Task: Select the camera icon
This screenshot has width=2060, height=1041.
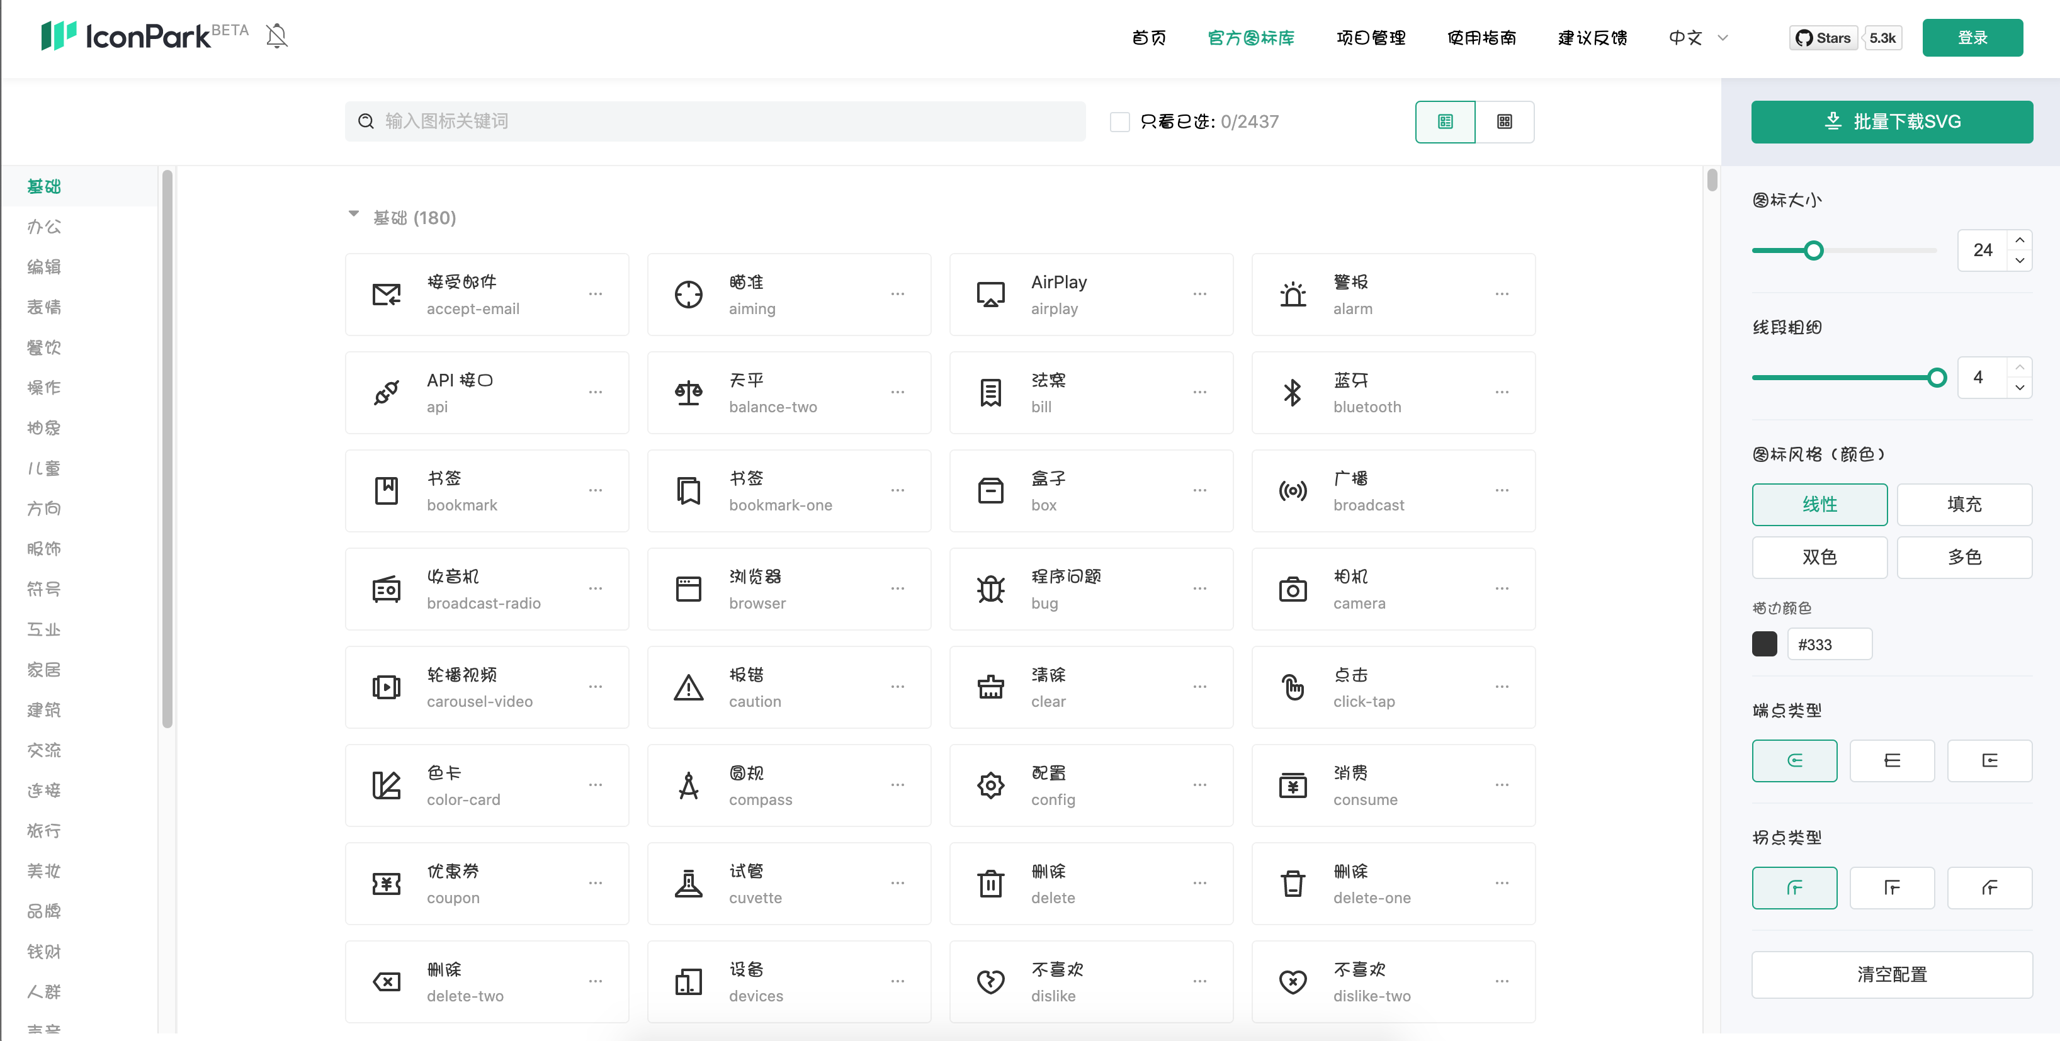Action: (x=1293, y=589)
